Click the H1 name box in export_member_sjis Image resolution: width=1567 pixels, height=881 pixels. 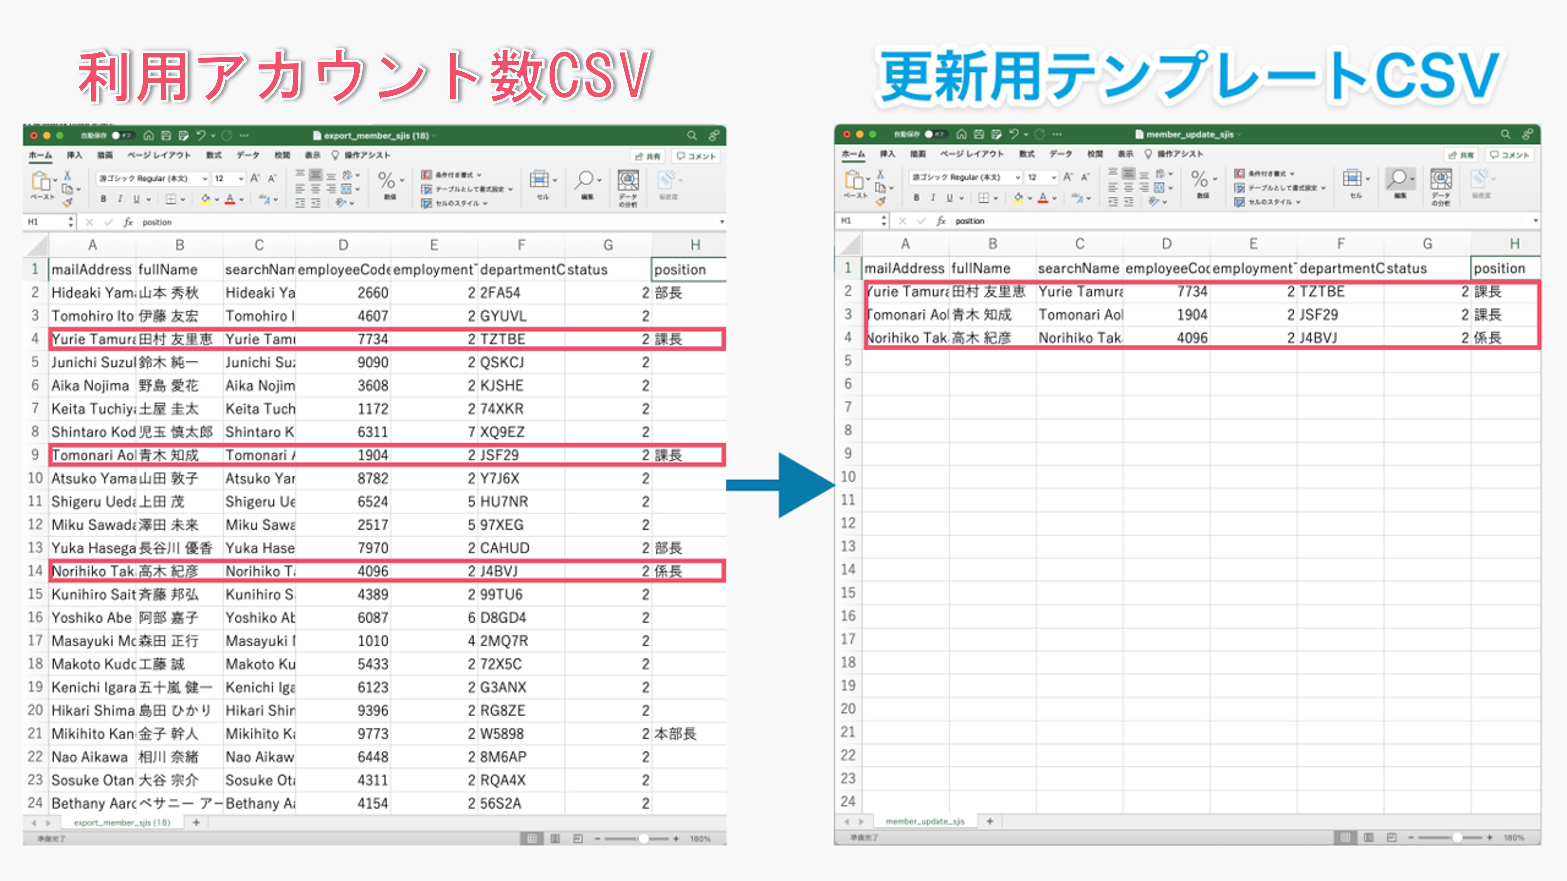tap(50, 222)
